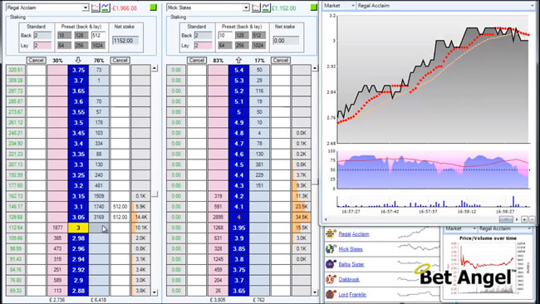Open the Regal Acclaim runner link

(354, 234)
